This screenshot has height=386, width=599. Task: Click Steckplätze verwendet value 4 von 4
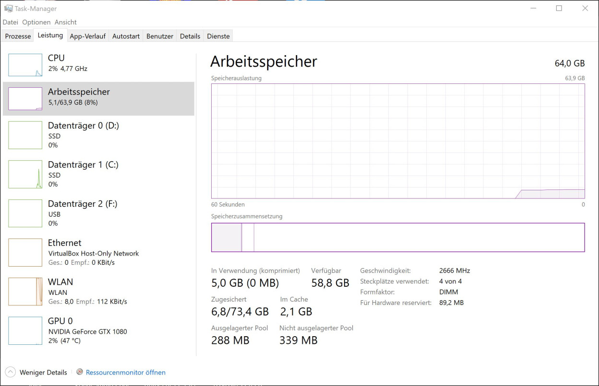coord(450,281)
